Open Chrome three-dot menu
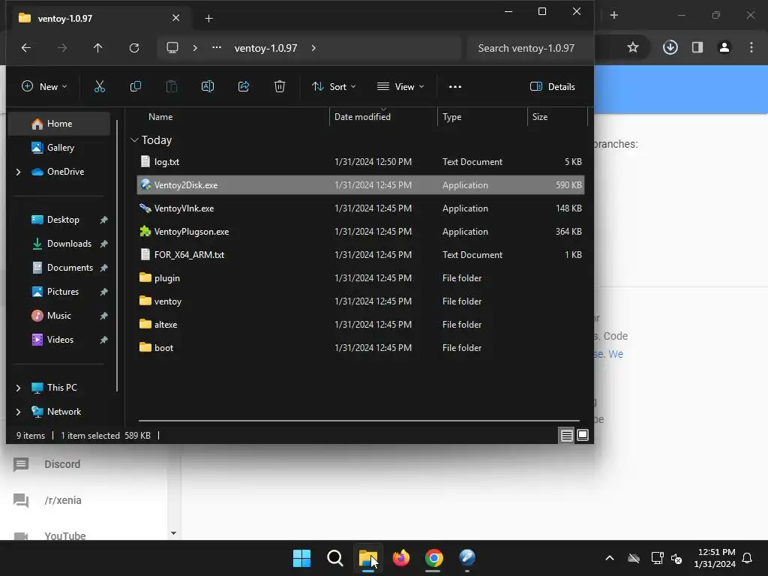The image size is (768, 576). click(751, 47)
